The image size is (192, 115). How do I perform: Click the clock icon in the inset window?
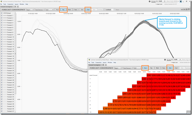165,60
